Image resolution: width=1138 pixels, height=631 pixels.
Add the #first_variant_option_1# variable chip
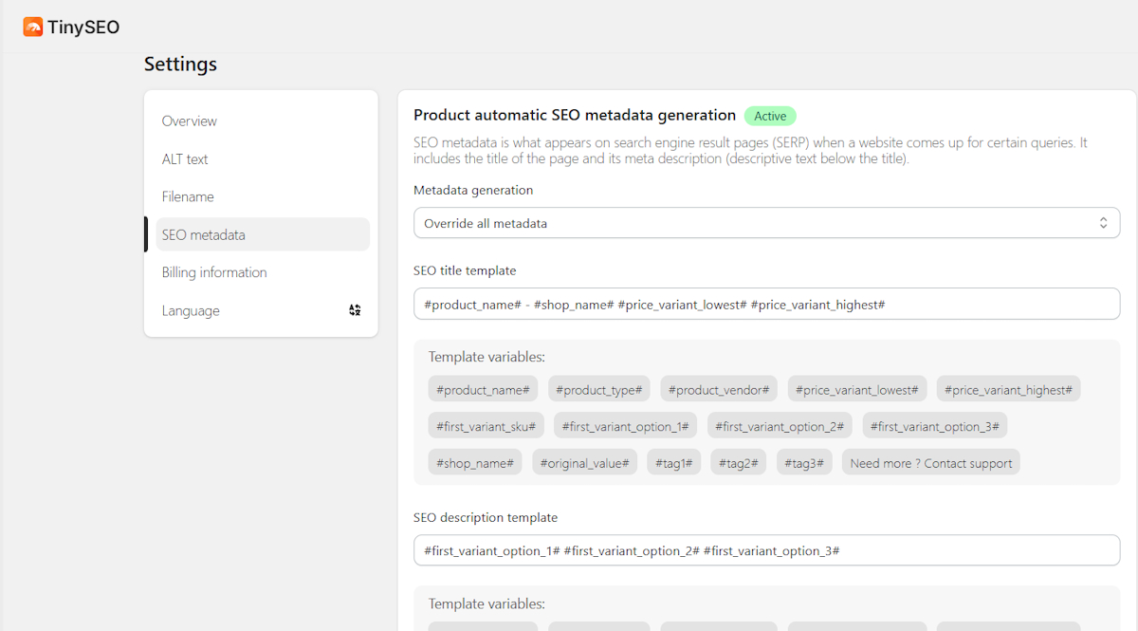(626, 426)
